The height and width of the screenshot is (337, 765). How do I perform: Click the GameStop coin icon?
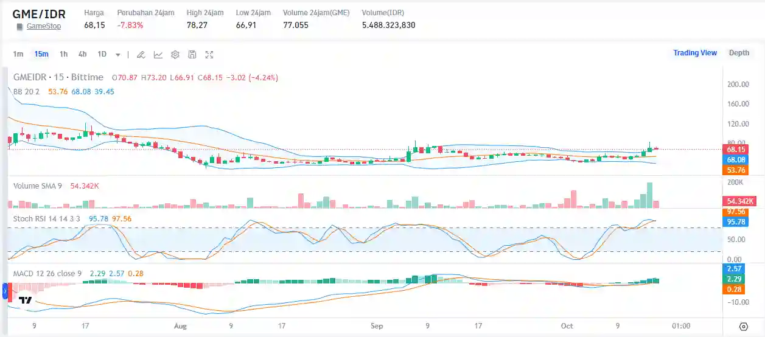(x=19, y=27)
